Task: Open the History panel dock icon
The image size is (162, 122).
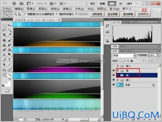Action: pyautogui.click(x=107, y=26)
